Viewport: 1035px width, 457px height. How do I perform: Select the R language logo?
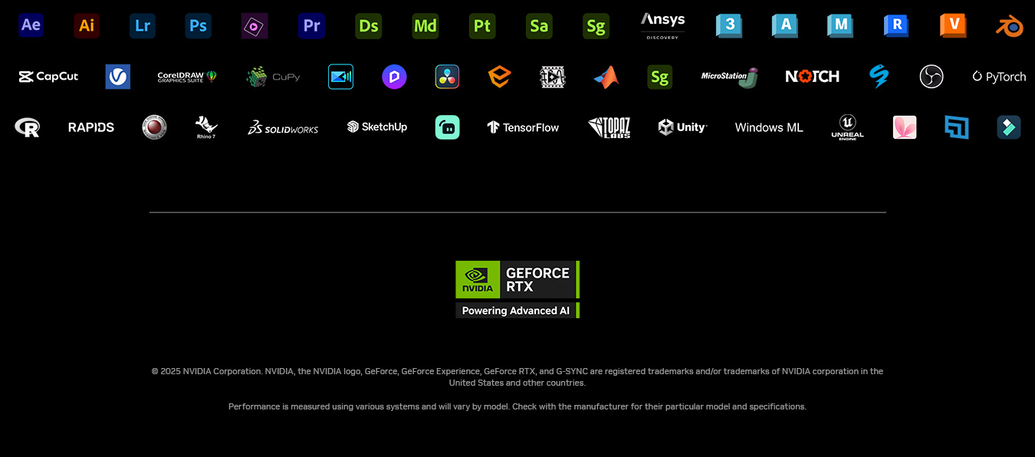(27, 127)
